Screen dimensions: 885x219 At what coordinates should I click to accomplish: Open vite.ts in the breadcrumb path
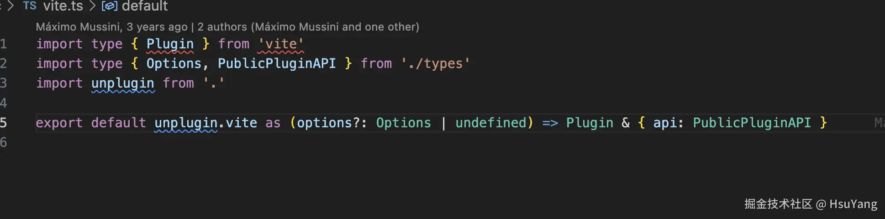(x=63, y=6)
